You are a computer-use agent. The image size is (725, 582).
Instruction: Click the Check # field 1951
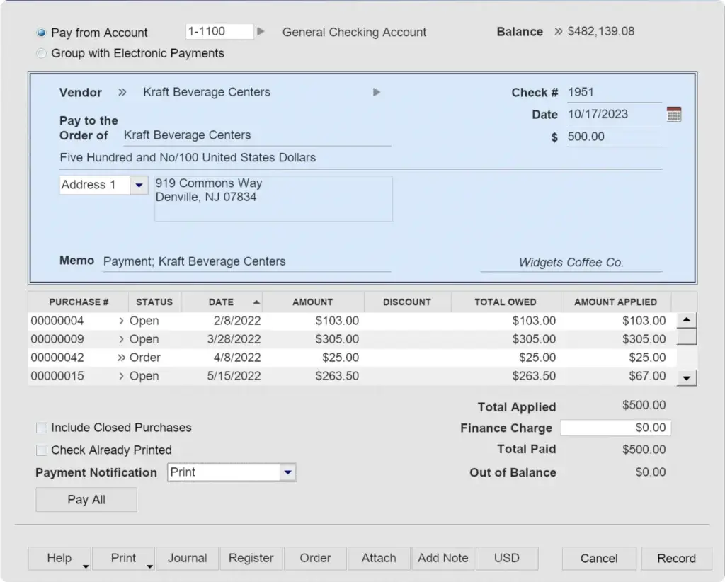click(x=614, y=93)
